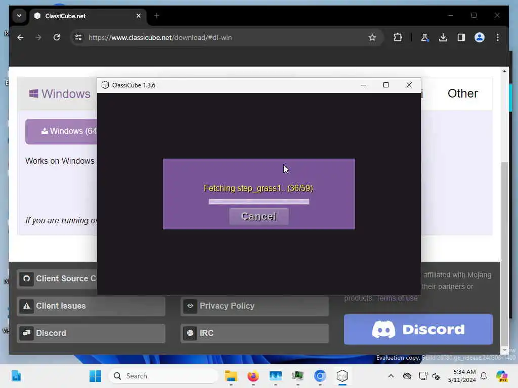Bookmark this page with the star
The image size is (518, 388).
coord(372,37)
